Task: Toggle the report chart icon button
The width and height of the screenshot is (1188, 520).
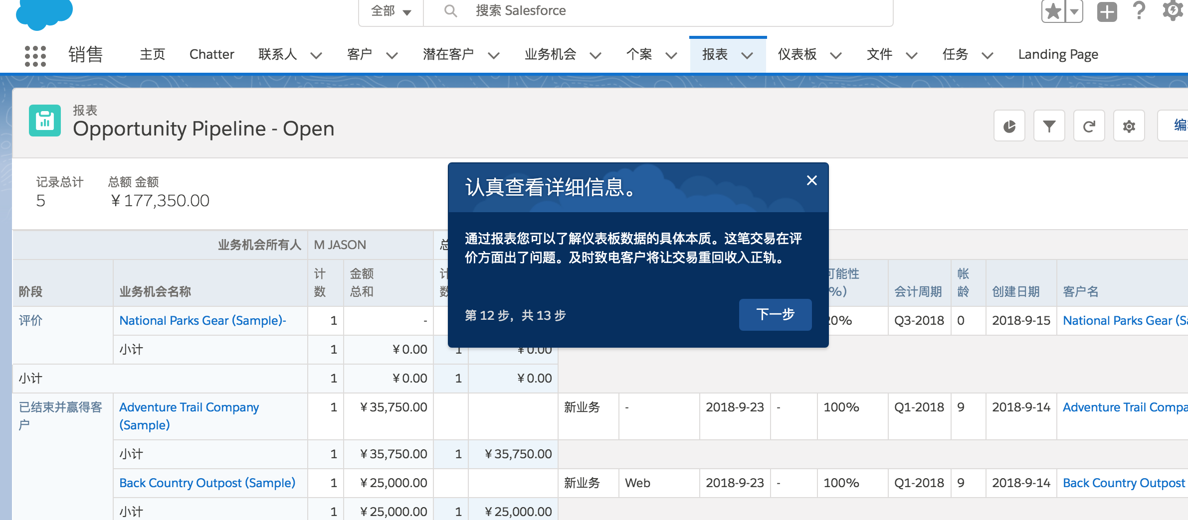Action: [x=1009, y=126]
